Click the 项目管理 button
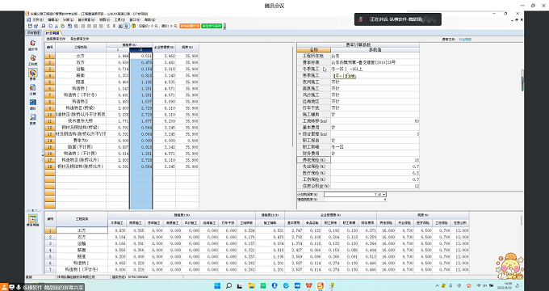The image size is (549, 291). click(34, 32)
